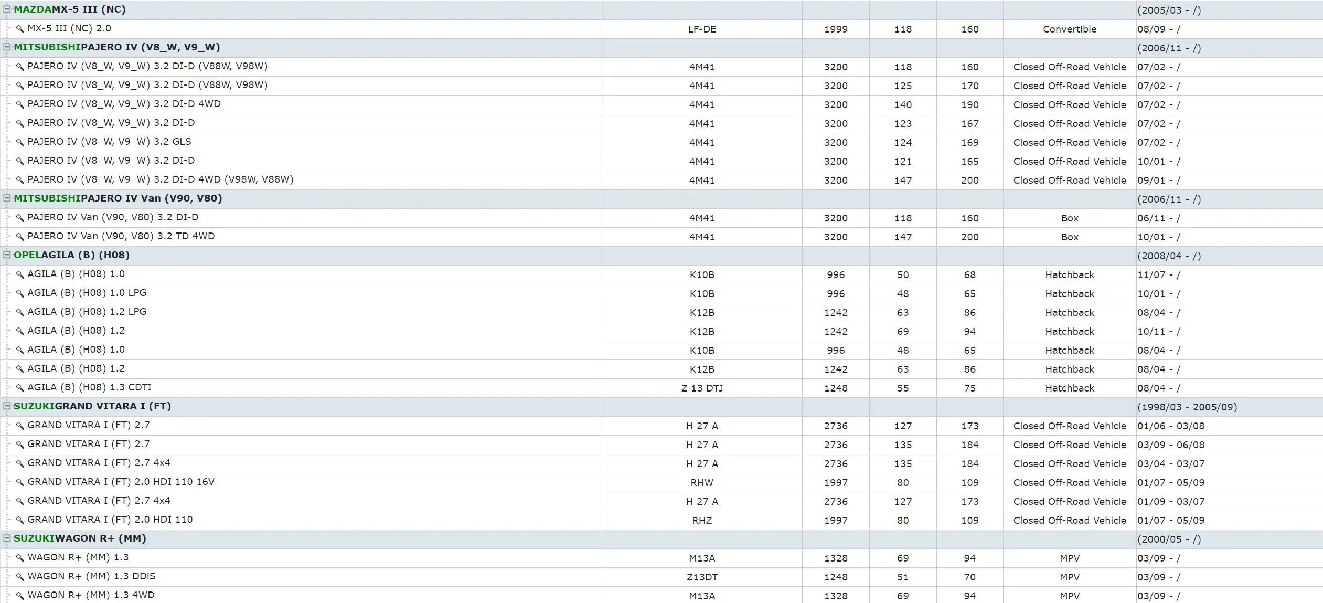Click magnifier icon for AGILA (B) (H08) 1.0 LPG
The height and width of the screenshot is (603, 1323).
point(20,293)
